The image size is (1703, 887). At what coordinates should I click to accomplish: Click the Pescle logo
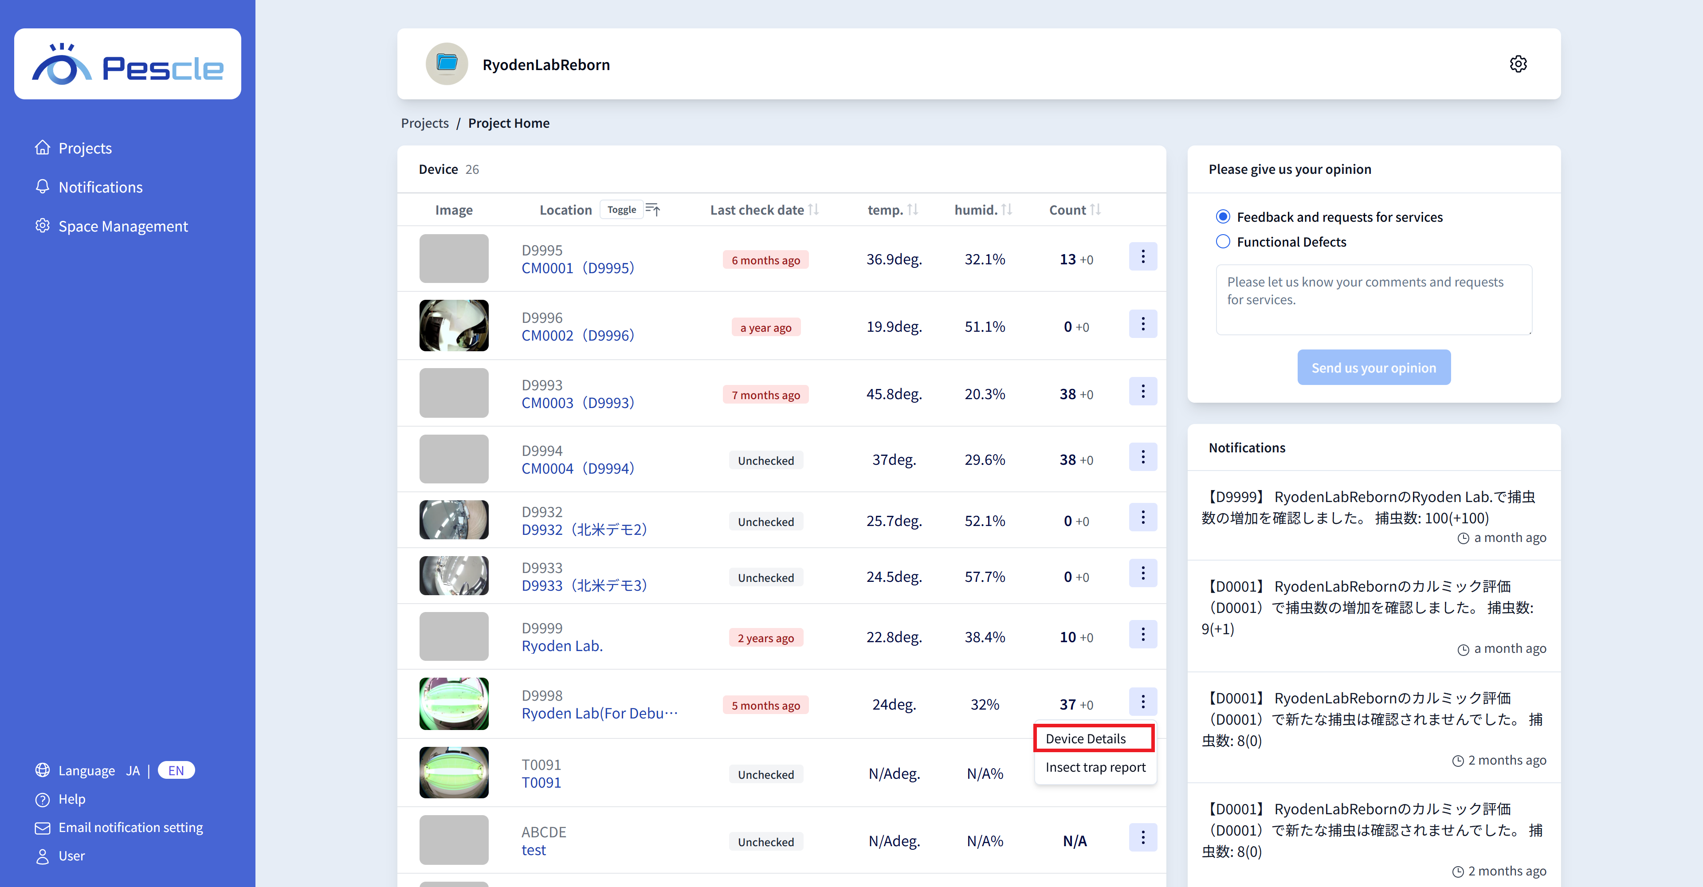pyautogui.click(x=128, y=64)
